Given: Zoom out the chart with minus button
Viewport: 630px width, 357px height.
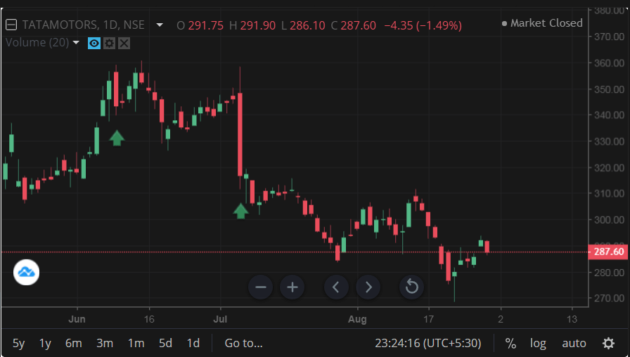Looking at the screenshot, I should 261,287.
